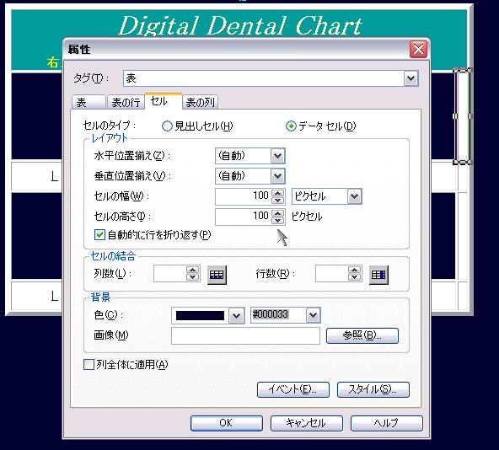Increase the セルの幅 value with up arrow

pyautogui.click(x=278, y=193)
